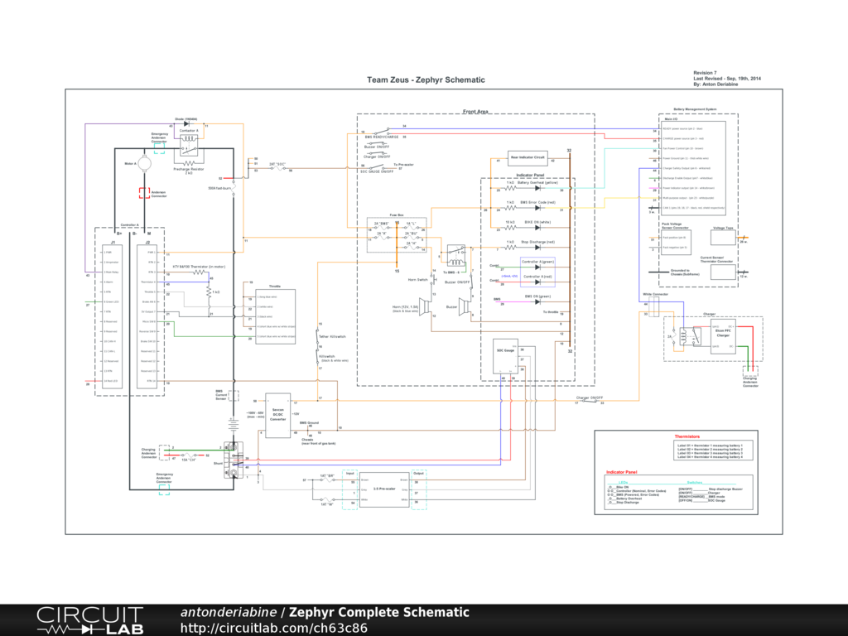This screenshot has height=636, width=848.
Task: Click the Motor A symbol
Action: click(145, 166)
